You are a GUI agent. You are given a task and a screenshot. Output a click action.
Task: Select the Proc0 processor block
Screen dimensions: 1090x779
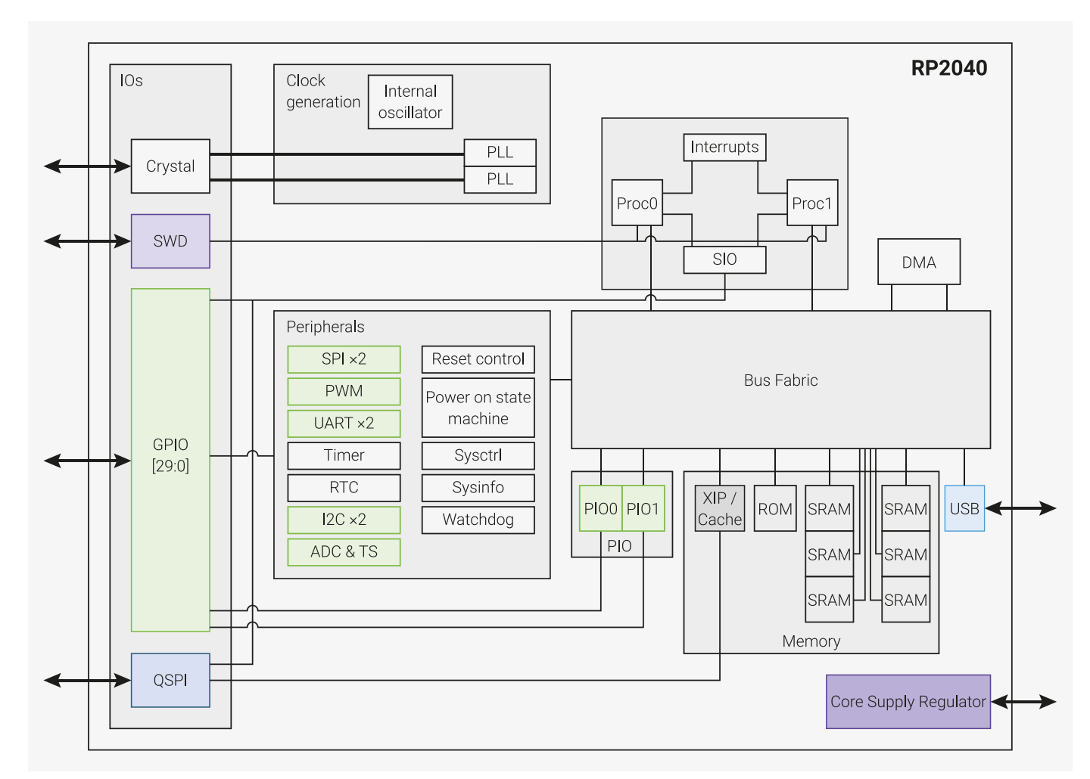pos(637,203)
